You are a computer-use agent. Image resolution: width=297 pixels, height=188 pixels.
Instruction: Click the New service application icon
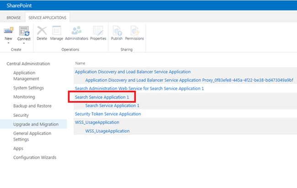click(9, 31)
